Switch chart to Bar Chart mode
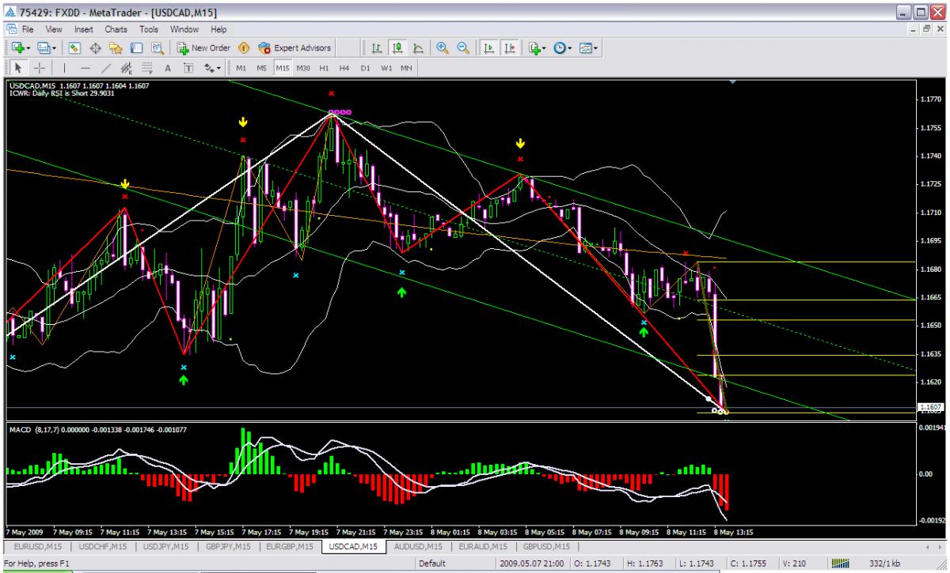Screen dimensions: 950x573 point(377,48)
